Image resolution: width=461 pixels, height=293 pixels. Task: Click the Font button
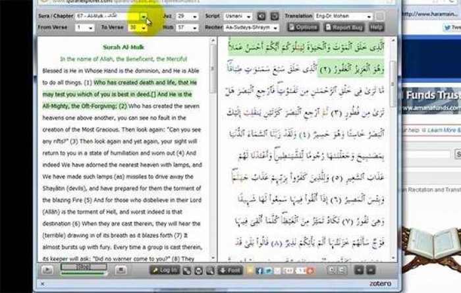tap(230, 270)
